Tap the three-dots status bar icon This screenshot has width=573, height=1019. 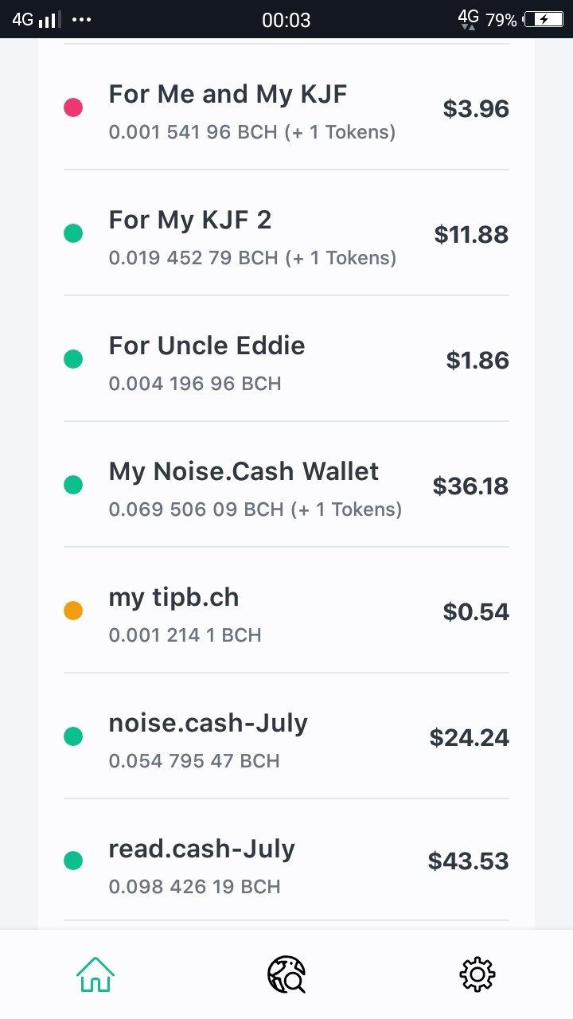click(81, 18)
